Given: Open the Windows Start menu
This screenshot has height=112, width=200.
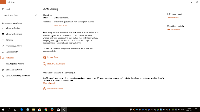Looking at the screenshot, I should [3, 110].
